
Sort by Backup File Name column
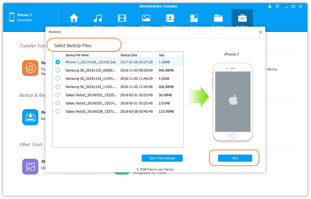click(77, 55)
